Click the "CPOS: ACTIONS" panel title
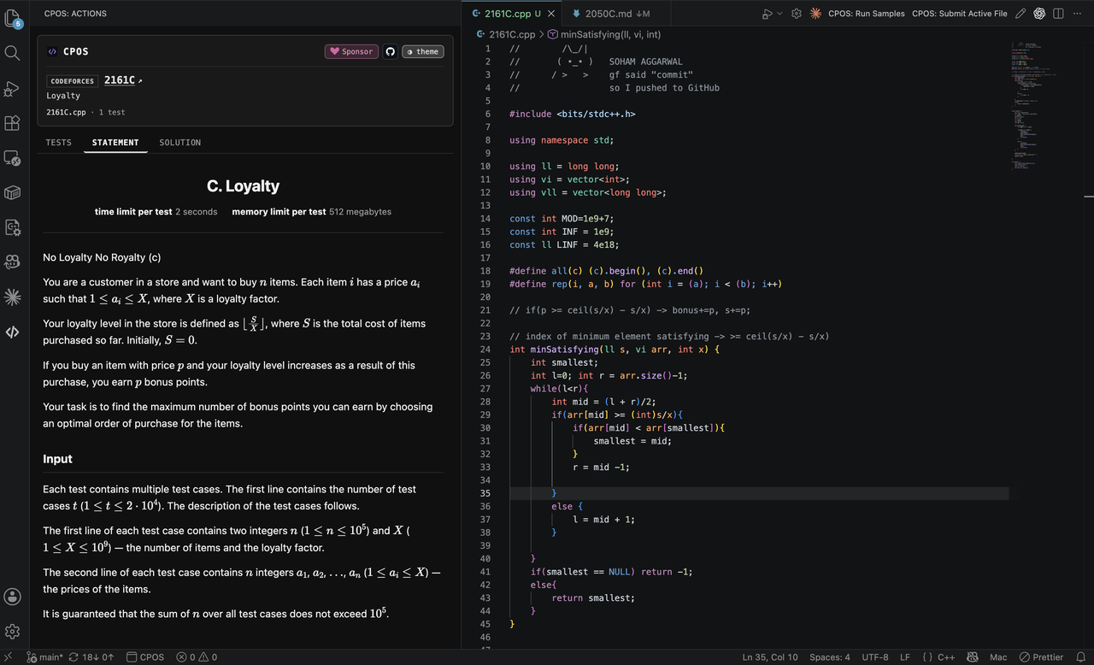This screenshot has height=665, width=1094. click(75, 14)
